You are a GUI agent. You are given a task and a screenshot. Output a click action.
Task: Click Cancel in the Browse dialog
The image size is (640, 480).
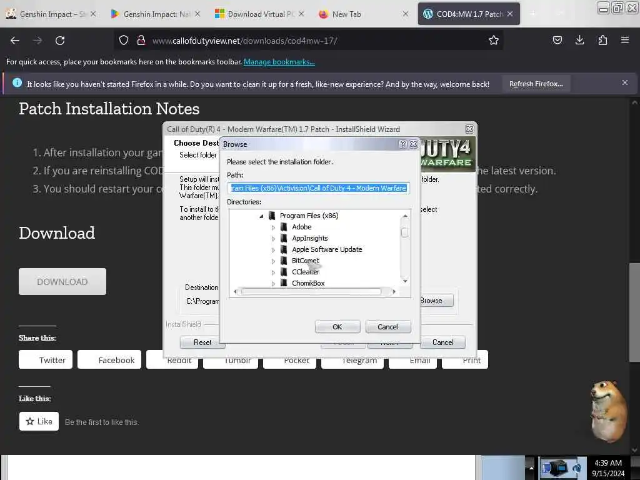[x=387, y=326]
